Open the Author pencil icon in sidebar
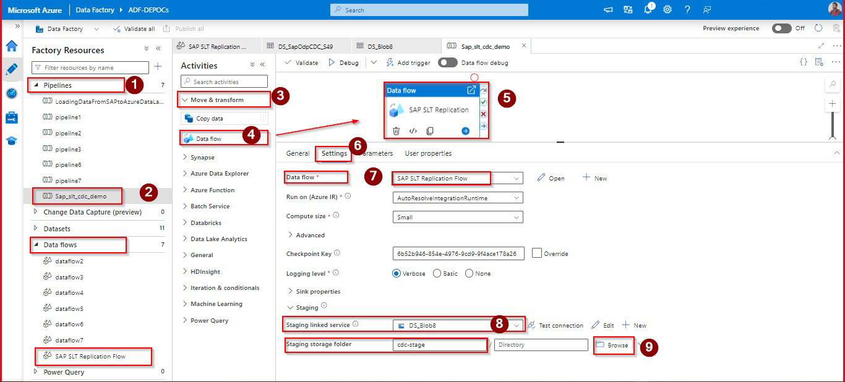 (11, 69)
